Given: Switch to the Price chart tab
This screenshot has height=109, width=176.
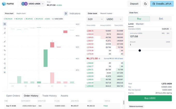Looking at the screenshot, I should (x=9, y=13).
